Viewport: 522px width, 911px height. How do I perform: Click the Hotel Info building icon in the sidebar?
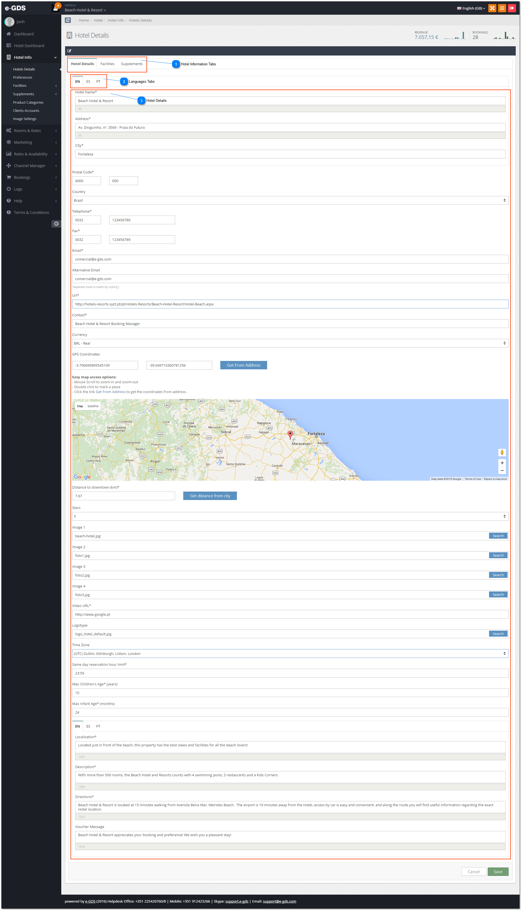(x=9, y=57)
